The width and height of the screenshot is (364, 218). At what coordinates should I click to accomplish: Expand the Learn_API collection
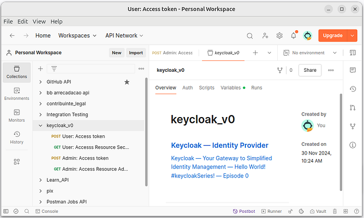click(41, 180)
